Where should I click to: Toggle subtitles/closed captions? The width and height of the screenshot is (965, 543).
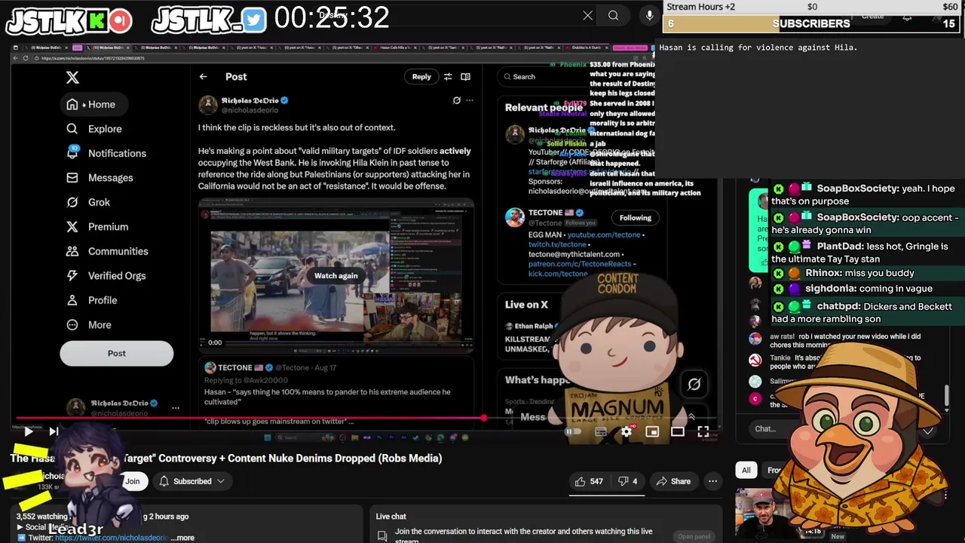(601, 432)
